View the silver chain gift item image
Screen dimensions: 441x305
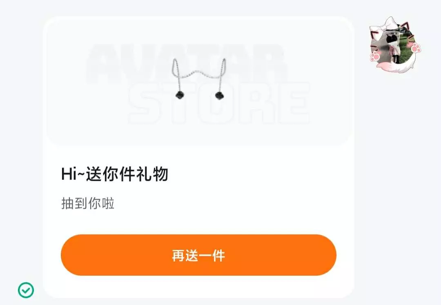point(199,79)
